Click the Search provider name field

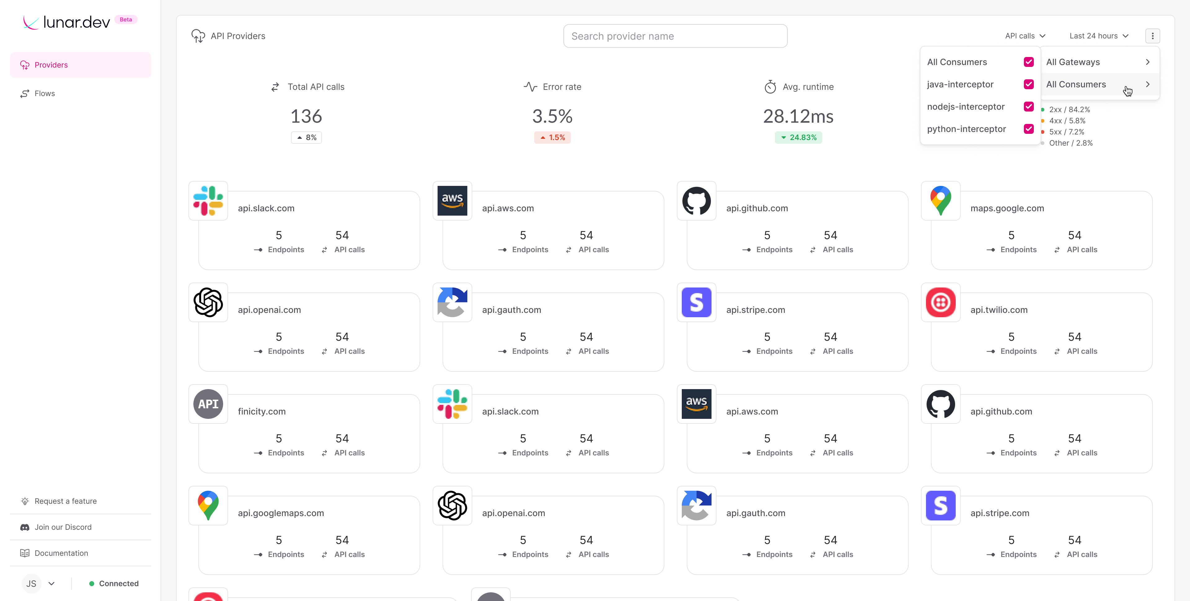[675, 36]
